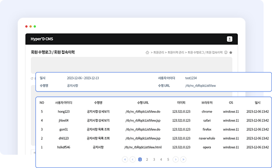Go to last page of pagination
This screenshot has width=272, height=168.
183,159
